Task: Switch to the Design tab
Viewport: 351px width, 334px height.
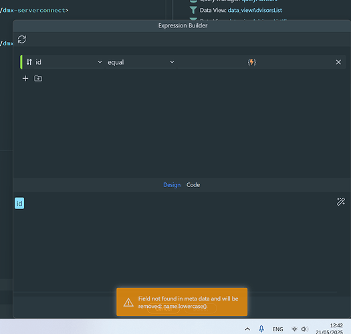Action: click(x=172, y=185)
